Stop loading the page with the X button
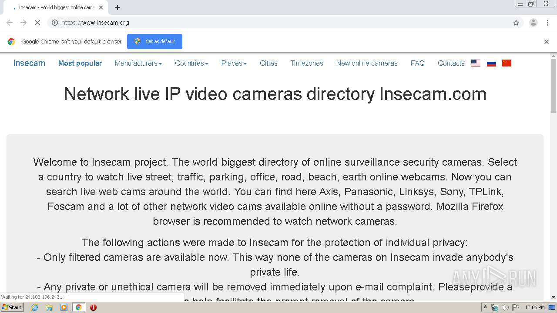The height and width of the screenshot is (313, 557). point(37,23)
